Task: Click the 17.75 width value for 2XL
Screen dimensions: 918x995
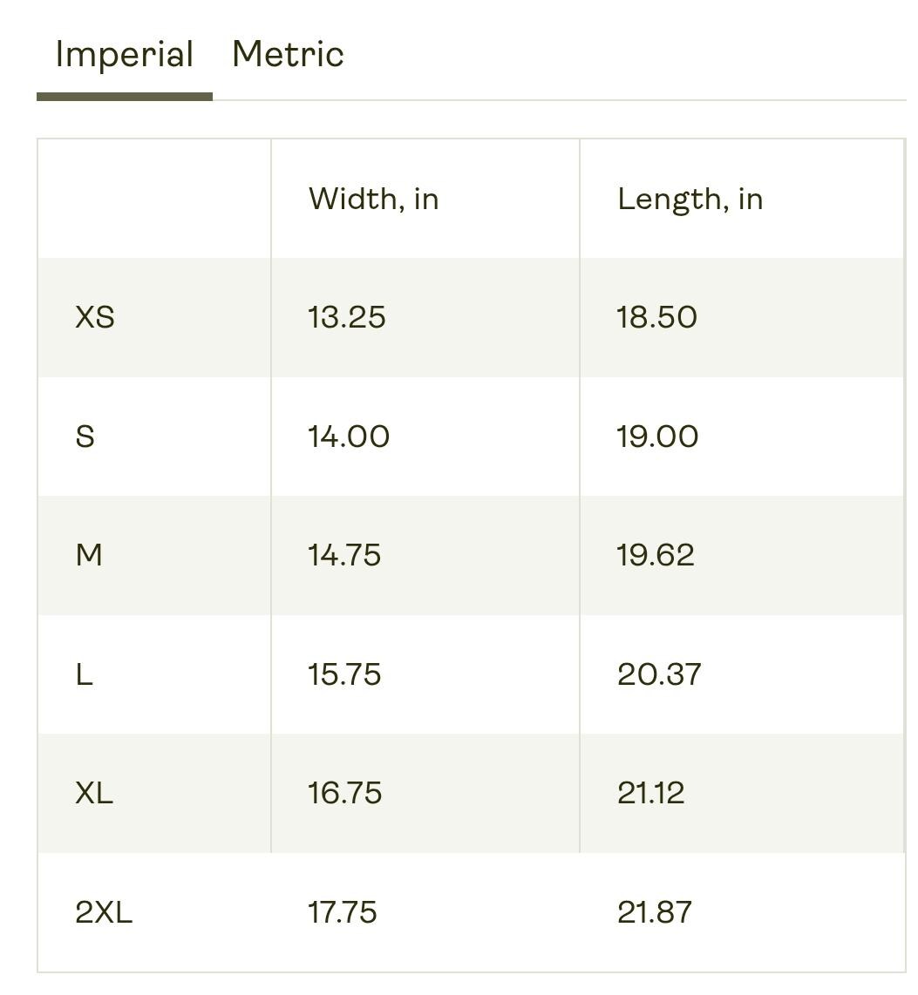Action: coord(343,912)
